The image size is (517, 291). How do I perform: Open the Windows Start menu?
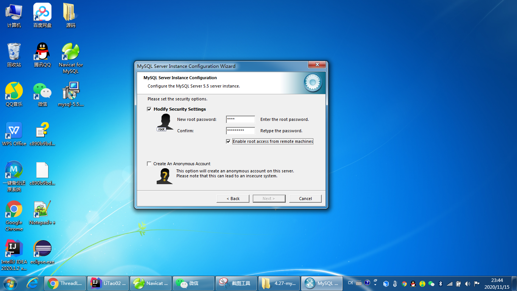[9, 283]
